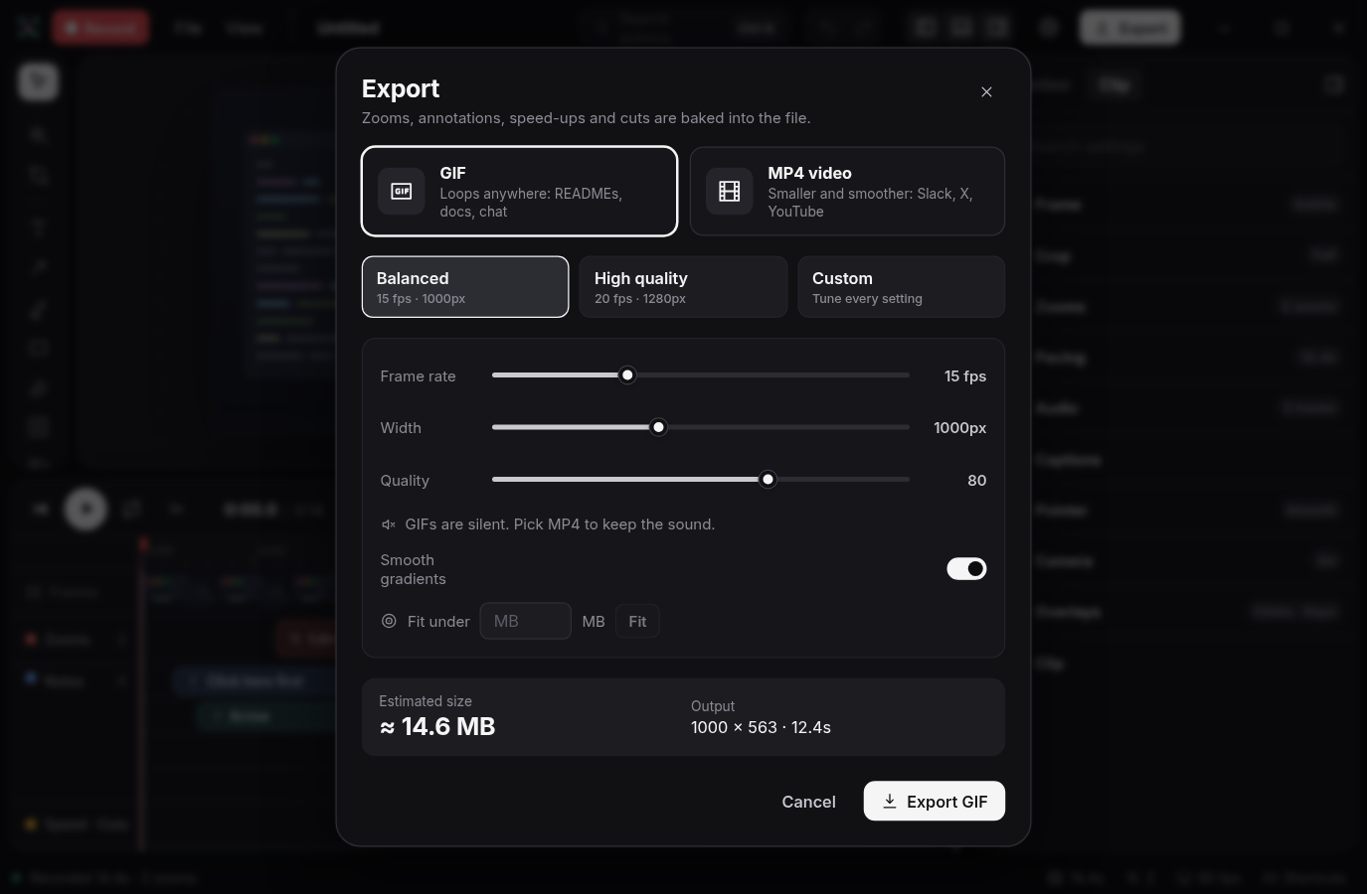1367x894 pixels.
Task: Click the Cancel button
Action: click(x=808, y=802)
